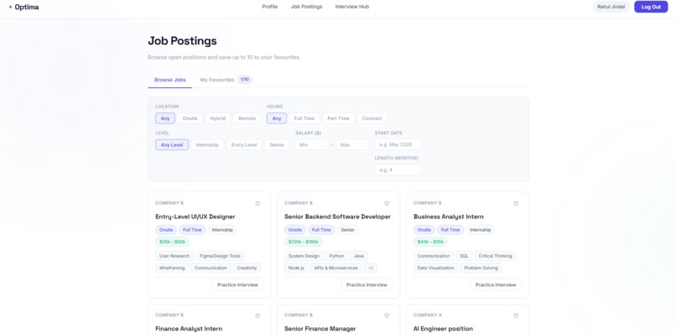Focus the Length (months) field
The width and height of the screenshot is (676, 334).
398,170
